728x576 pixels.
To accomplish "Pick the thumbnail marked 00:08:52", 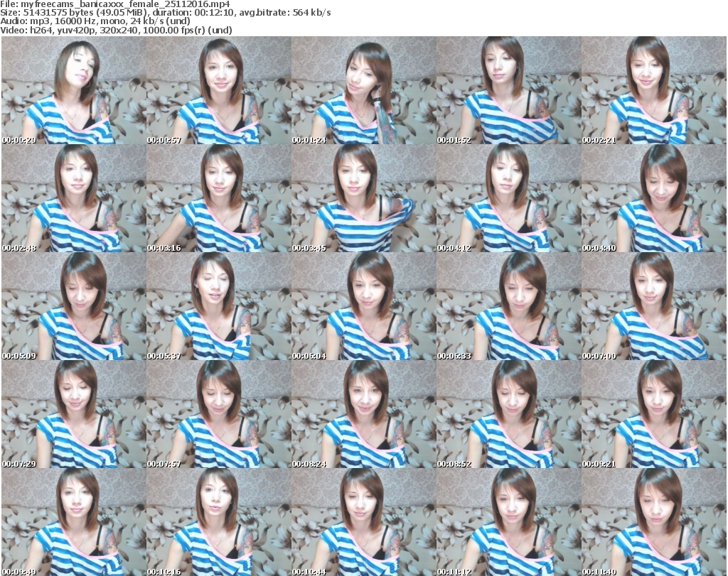I will (x=509, y=414).
